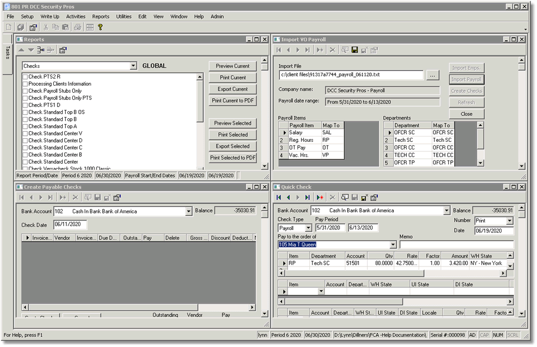This screenshot has height=347, width=537.
Task: Move report up using Reports up arrow
Action: tap(21, 50)
